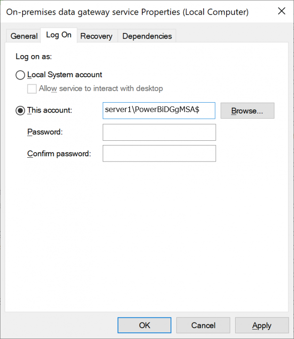This screenshot has height=339, width=294.
Task: Click the Log On tab
Action: tap(59, 35)
